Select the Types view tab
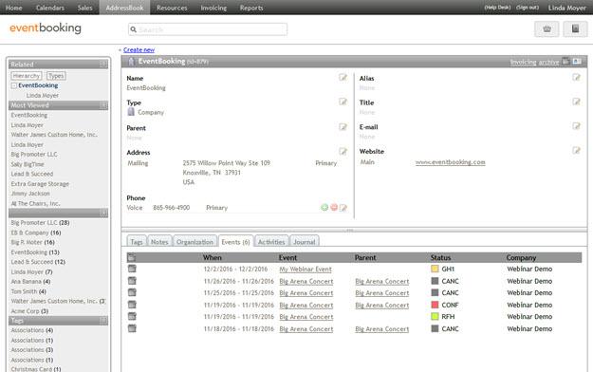This screenshot has width=593, height=372. pyautogui.click(x=56, y=76)
